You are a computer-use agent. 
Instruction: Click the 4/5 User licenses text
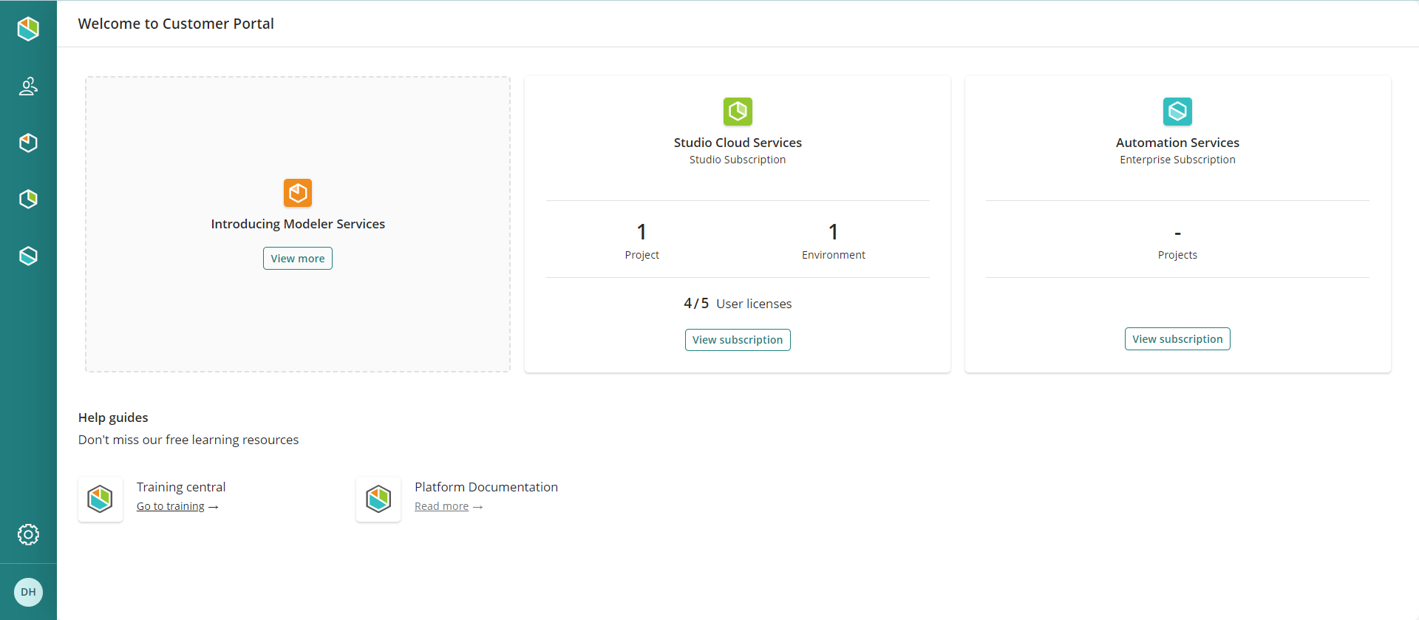[738, 304]
